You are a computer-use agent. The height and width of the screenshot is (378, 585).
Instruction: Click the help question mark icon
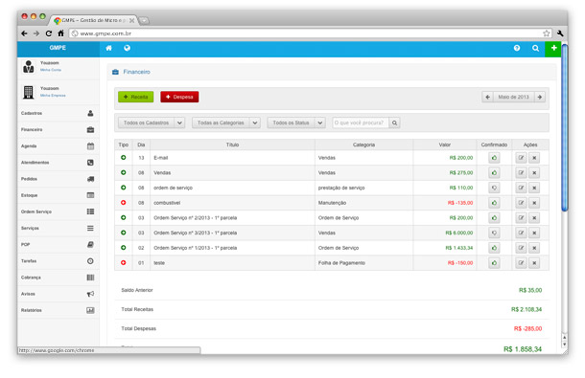click(517, 48)
